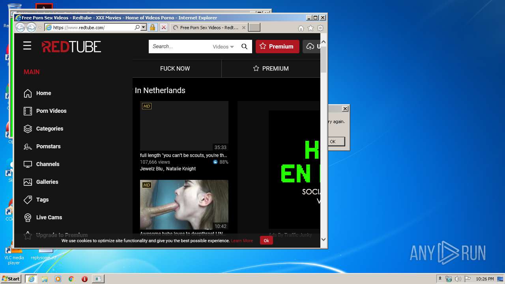Click the Tags label icon
The image size is (505, 284).
click(28, 200)
